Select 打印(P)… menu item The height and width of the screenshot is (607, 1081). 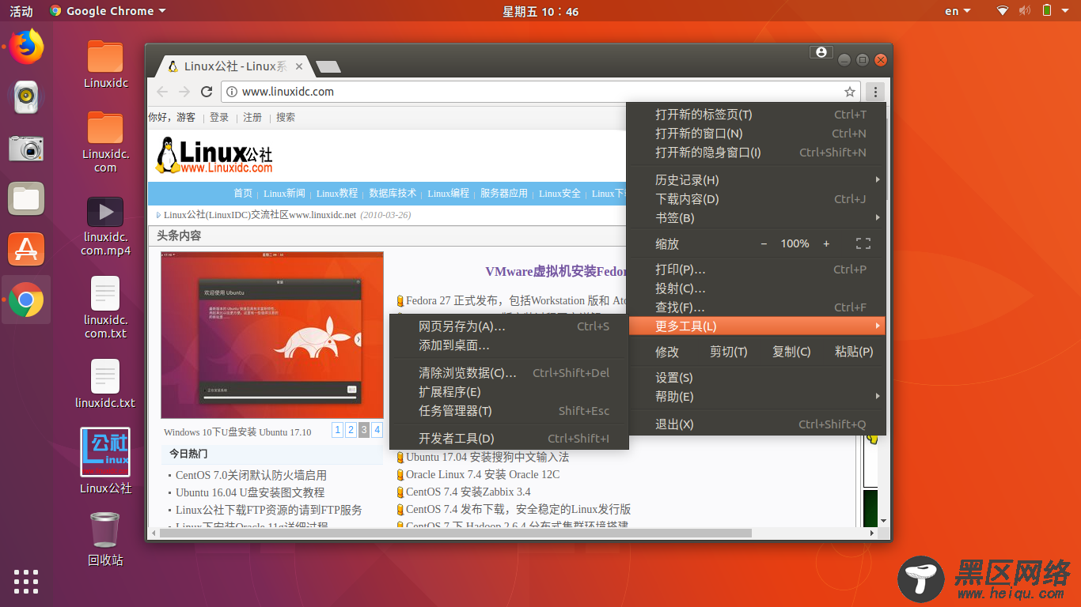757,270
